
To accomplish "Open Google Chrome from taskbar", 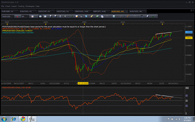I will (23, 119).
